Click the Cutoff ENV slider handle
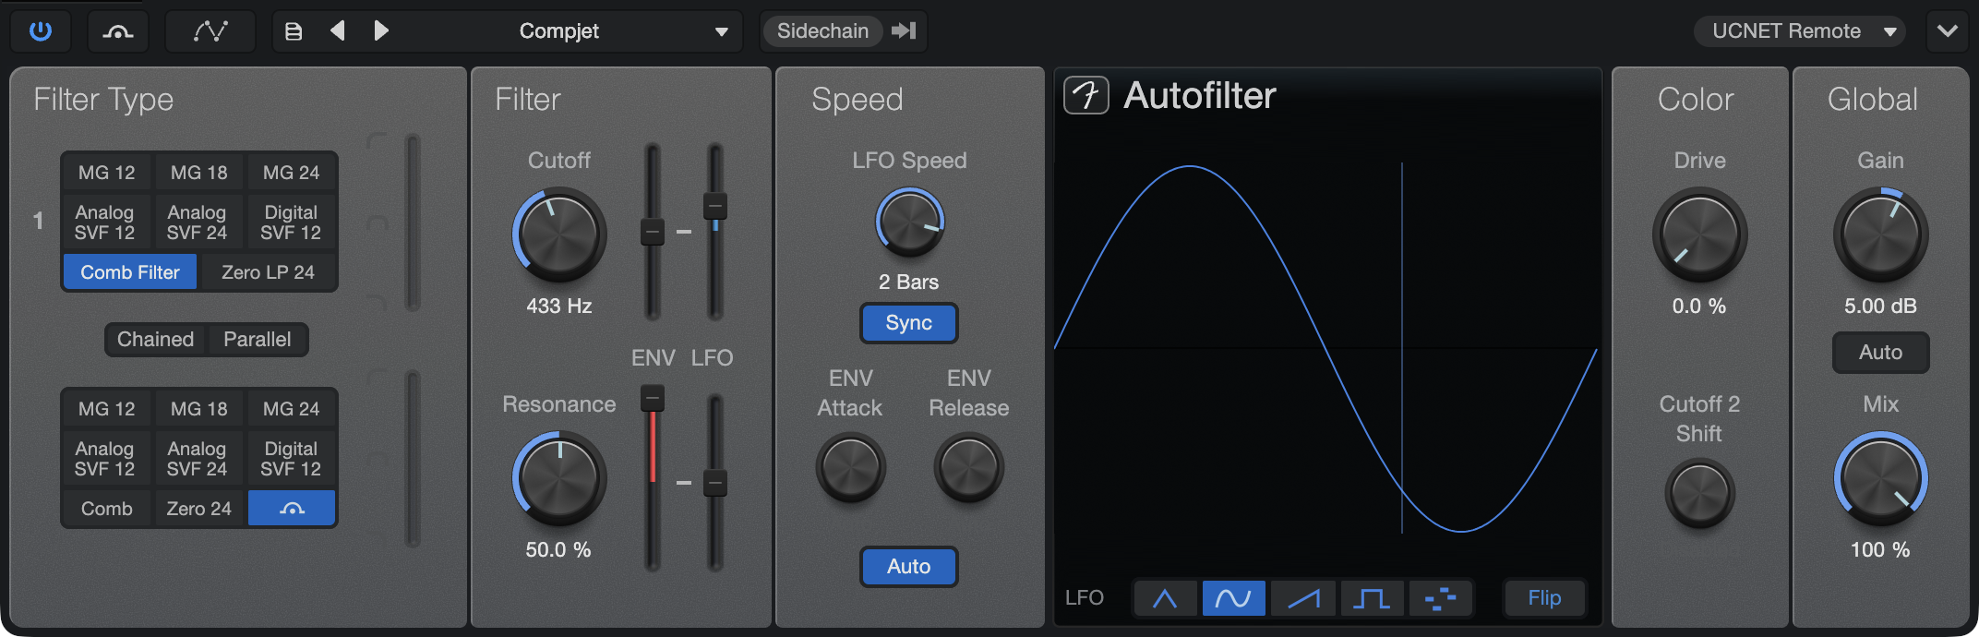Screen dimensions: 1979x637 tap(653, 231)
